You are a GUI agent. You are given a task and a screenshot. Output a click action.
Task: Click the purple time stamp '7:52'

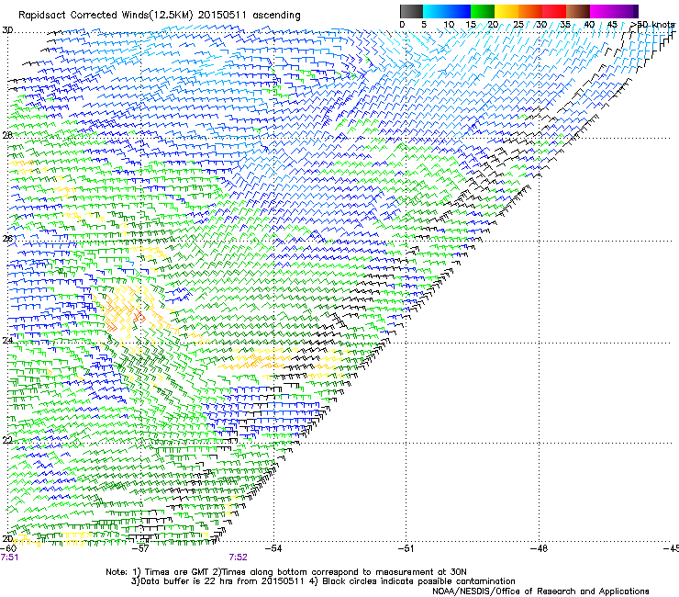pos(239,558)
